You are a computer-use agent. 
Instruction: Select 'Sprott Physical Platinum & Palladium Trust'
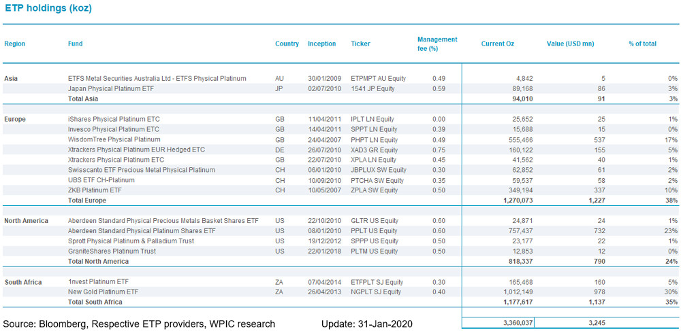coord(131,241)
